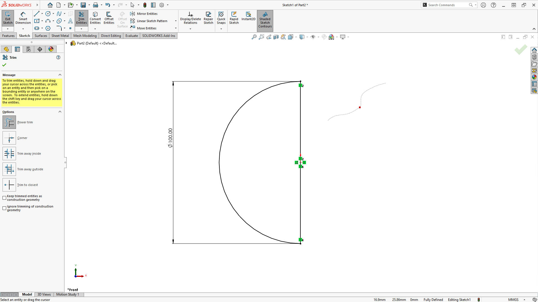This screenshot has width=538, height=302.
Task: Click the Repair Sketch icon
Action: (x=208, y=18)
